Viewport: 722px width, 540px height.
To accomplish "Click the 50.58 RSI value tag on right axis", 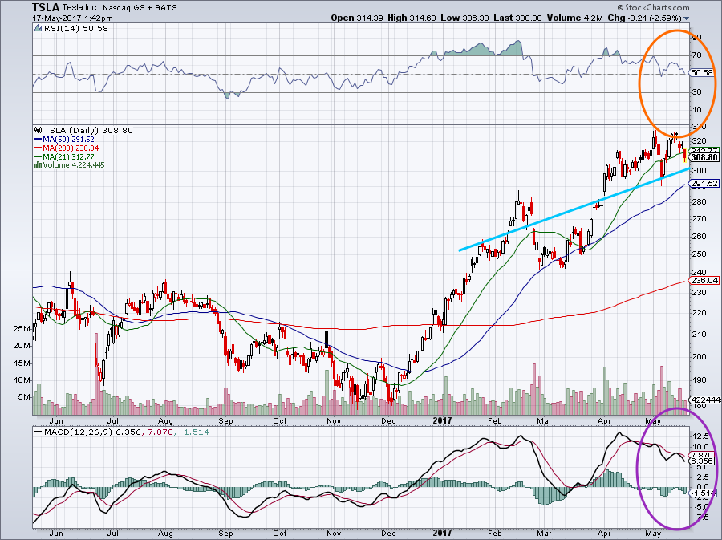I will [702, 73].
